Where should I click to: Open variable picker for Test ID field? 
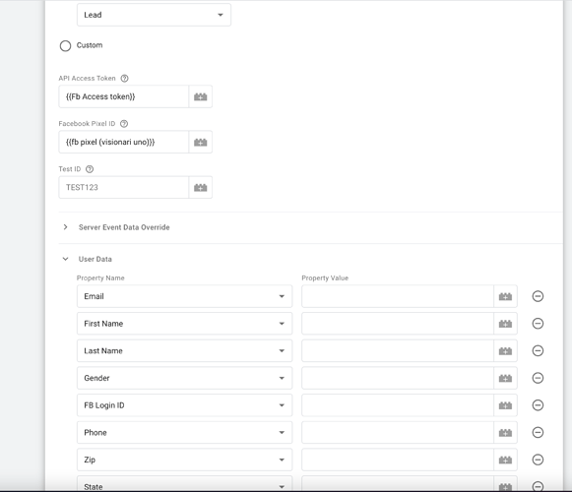(200, 188)
